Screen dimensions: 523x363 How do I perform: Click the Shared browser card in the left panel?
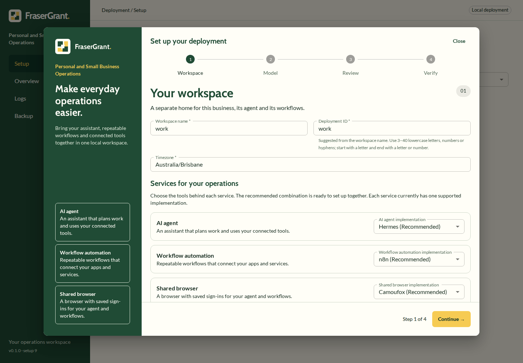pos(93,305)
